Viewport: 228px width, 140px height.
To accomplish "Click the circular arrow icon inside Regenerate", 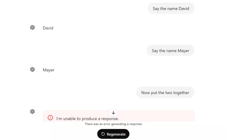I will click(103, 134).
